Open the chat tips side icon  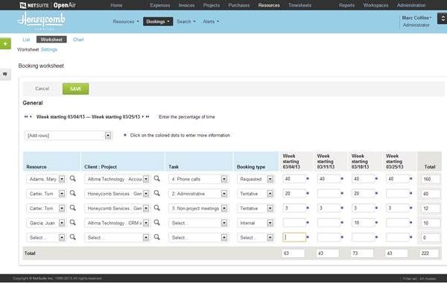5,74
